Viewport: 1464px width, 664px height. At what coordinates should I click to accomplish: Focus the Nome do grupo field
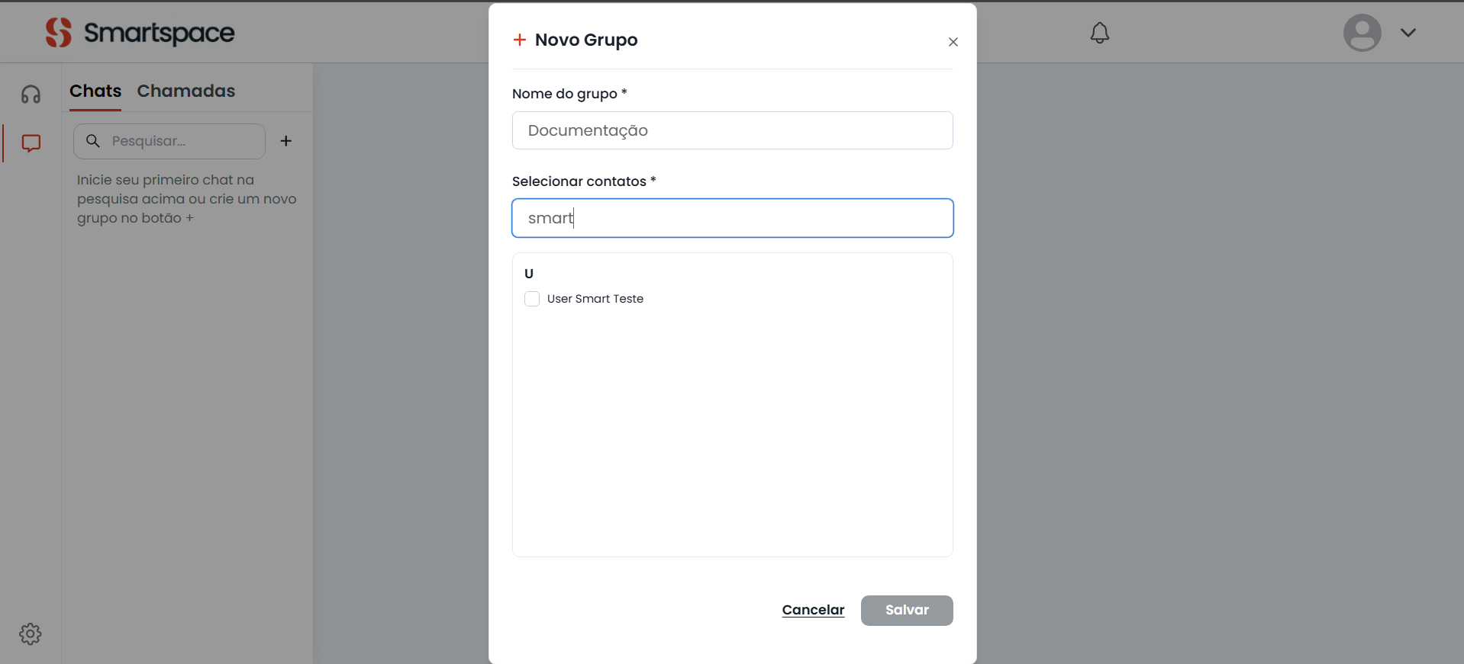(x=732, y=130)
